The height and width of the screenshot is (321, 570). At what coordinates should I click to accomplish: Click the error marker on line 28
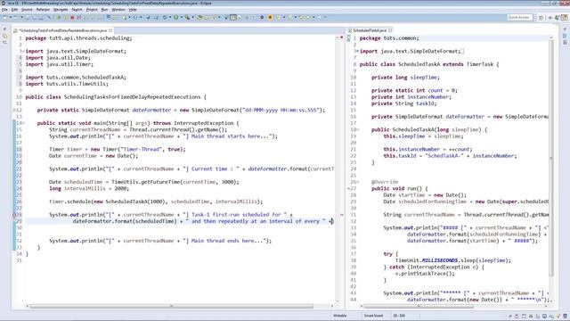point(14,215)
